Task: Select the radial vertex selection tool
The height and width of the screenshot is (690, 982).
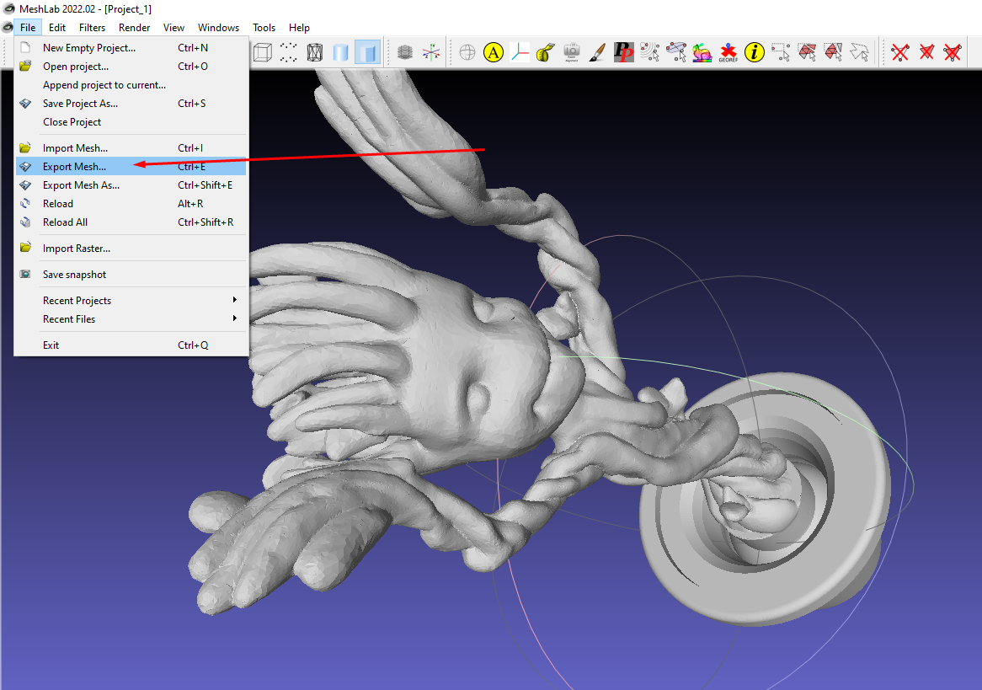Action: click(x=650, y=52)
